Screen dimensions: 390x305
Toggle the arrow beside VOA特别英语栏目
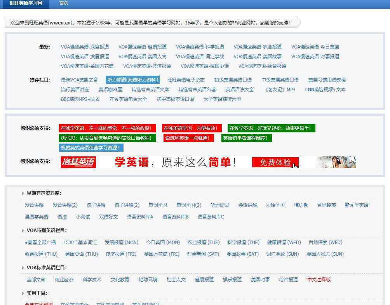(x=23, y=230)
